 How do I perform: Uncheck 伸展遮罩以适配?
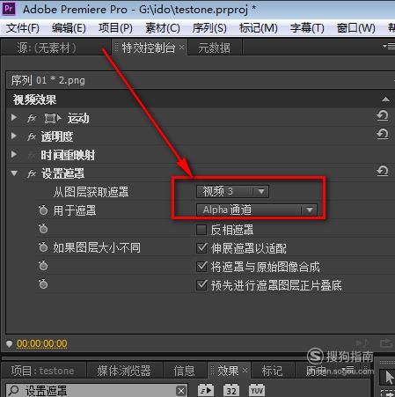click(201, 248)
